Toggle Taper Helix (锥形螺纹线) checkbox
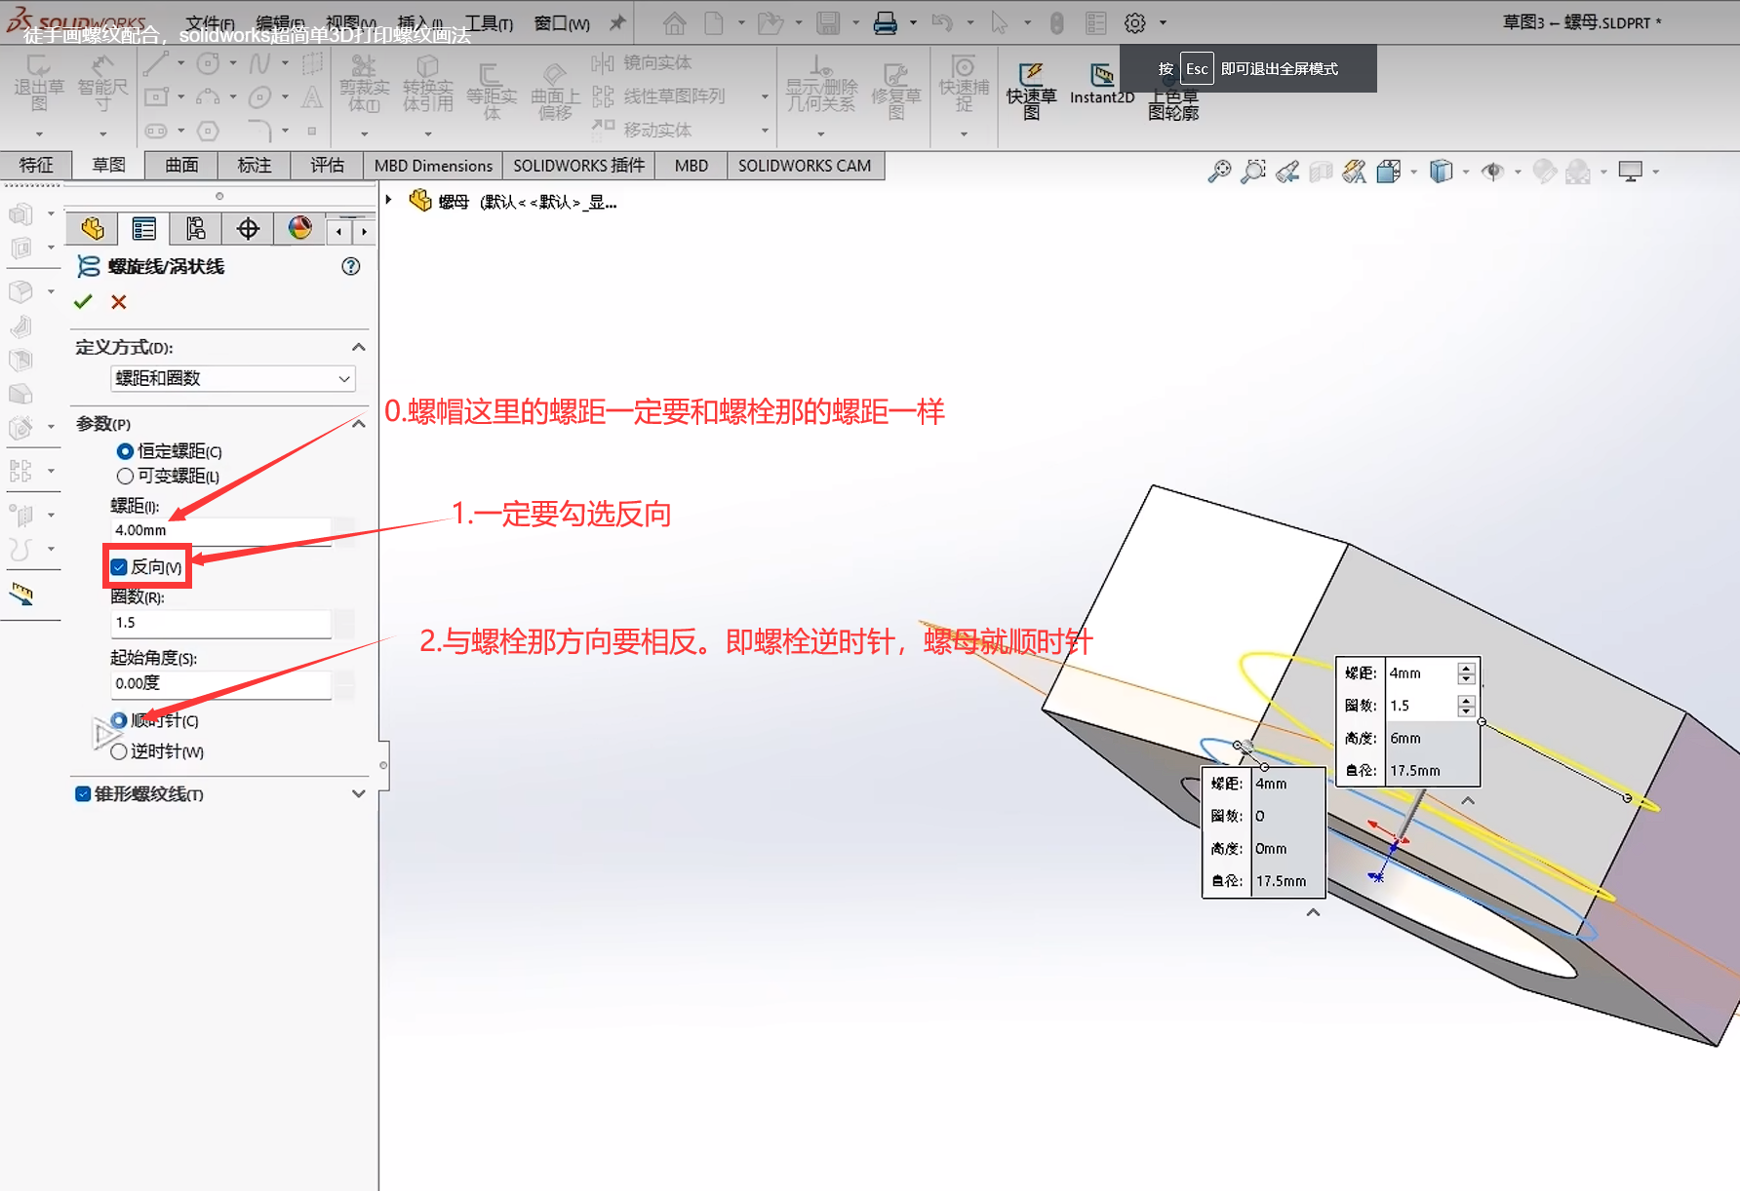The width and height of the screenshot is (1740, 1191). point(83,794)
